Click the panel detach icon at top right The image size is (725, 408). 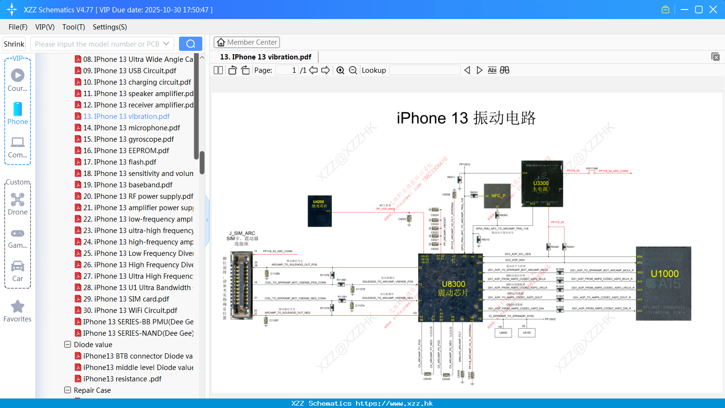click(x=715, y=57)
